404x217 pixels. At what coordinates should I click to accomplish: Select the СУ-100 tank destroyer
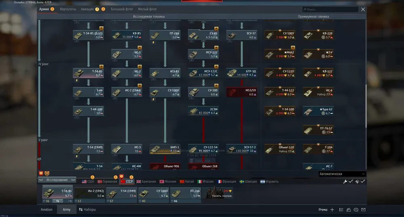click(x=203, y=92)
